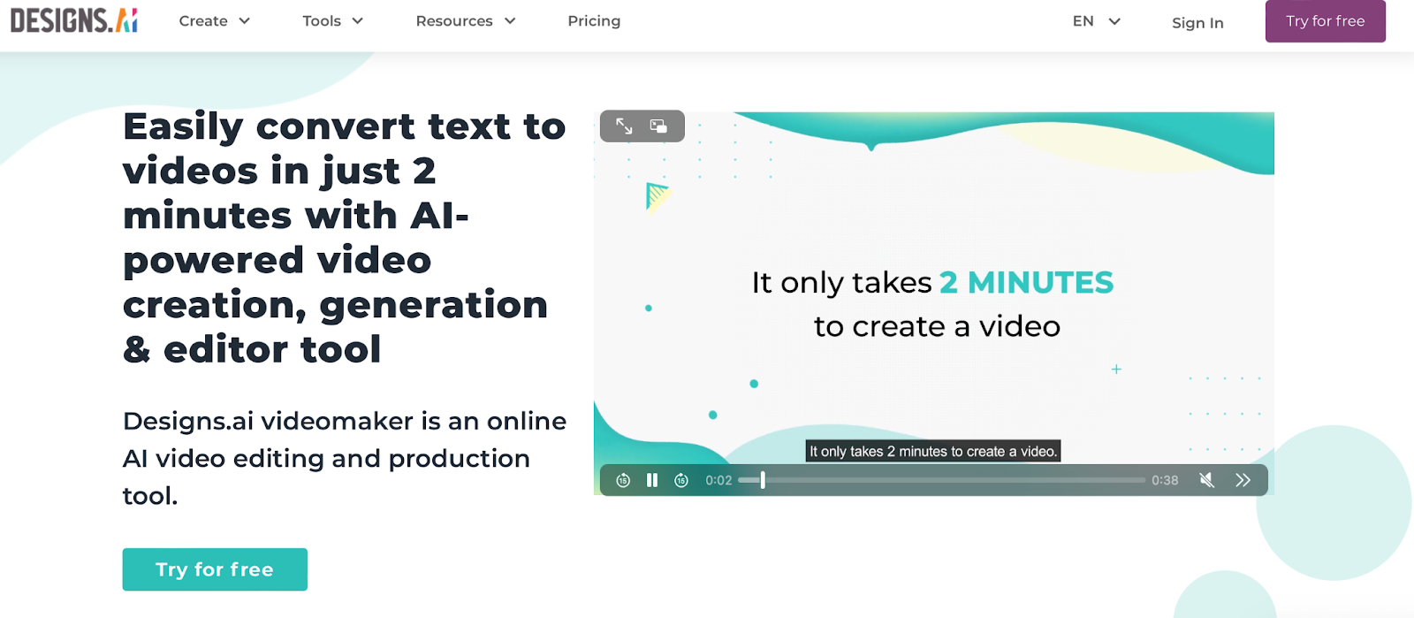Expand the Tools dropdown chevron
1414x618 pixels.
tap(358, 21)
